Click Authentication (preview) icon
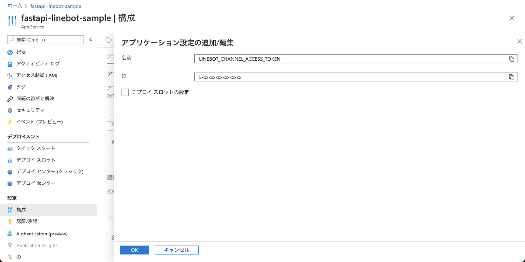Screen dimensions: 525x262 (10, 234)
